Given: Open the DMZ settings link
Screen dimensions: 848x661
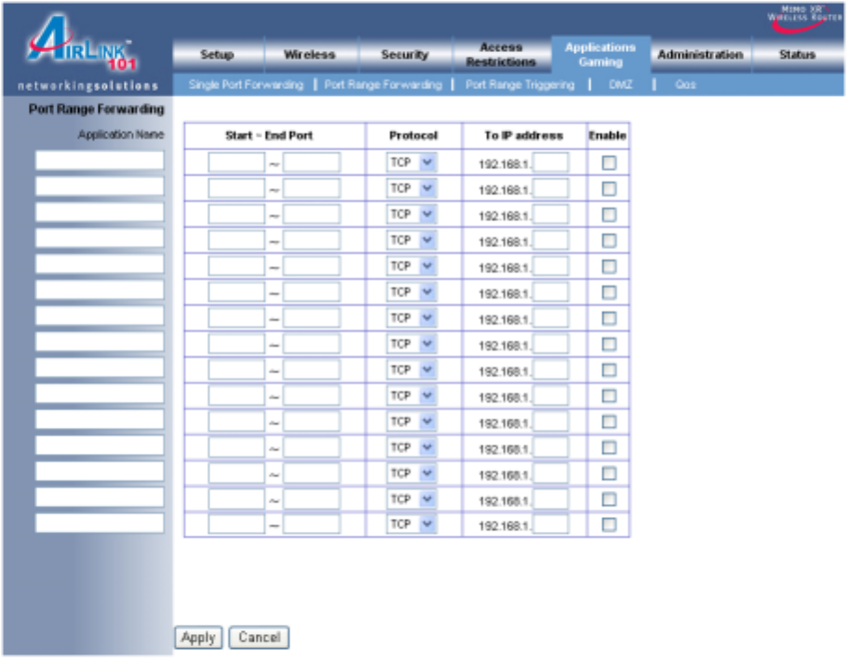Looking at the screenshot, I should [620, 85].
